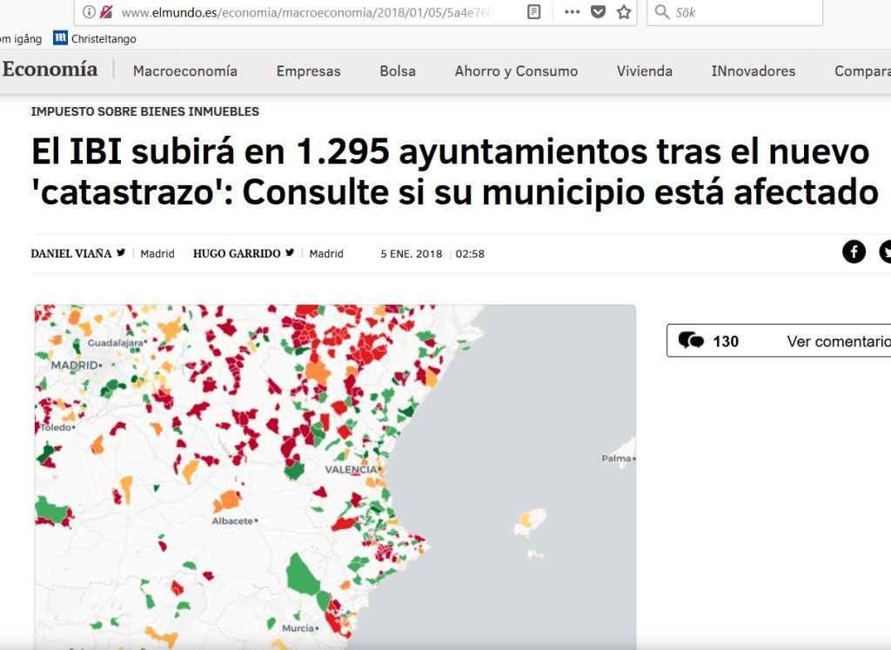Open Ahorro y Consumo menu item
Screen dimensions: 891x650
(516, 71)
